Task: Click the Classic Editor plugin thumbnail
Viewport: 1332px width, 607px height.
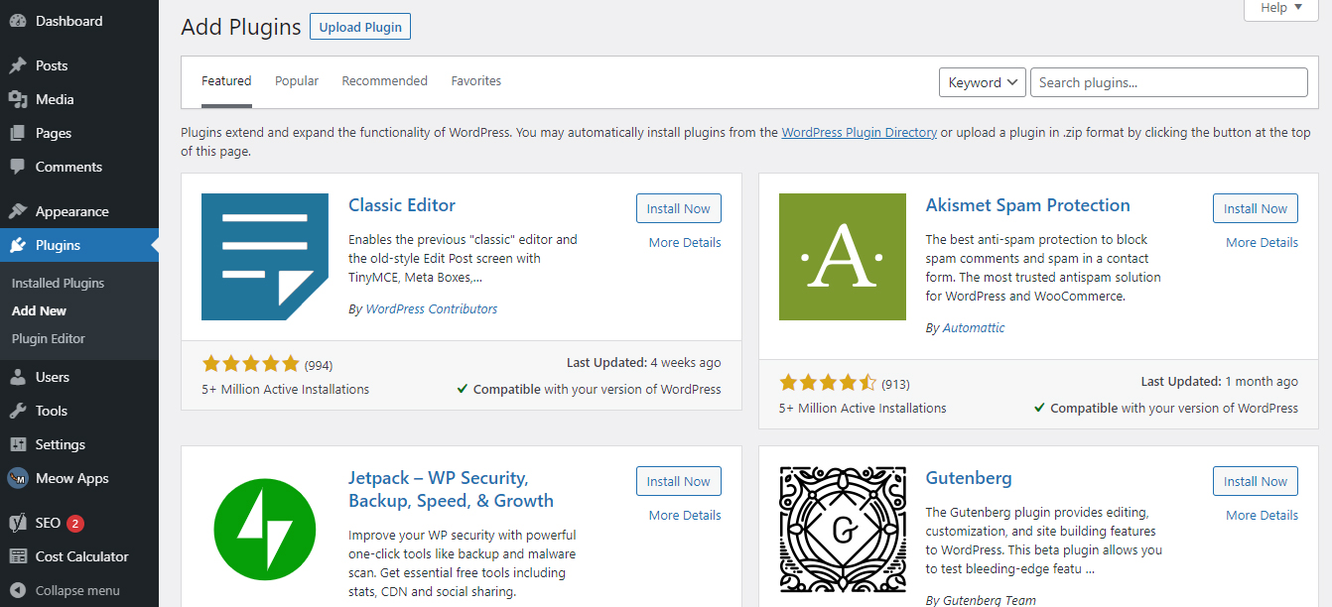Action: 265,257
